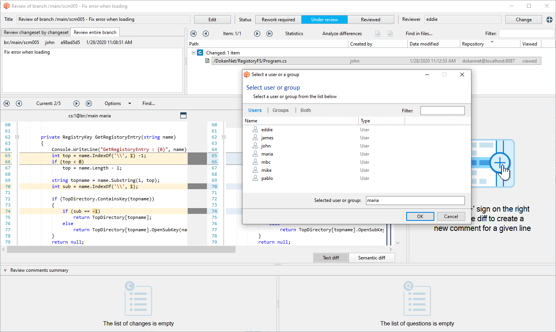The image size is (556, 332).
Task: Jump to first difference in diff toolbar
Action: tap(7, 103)
